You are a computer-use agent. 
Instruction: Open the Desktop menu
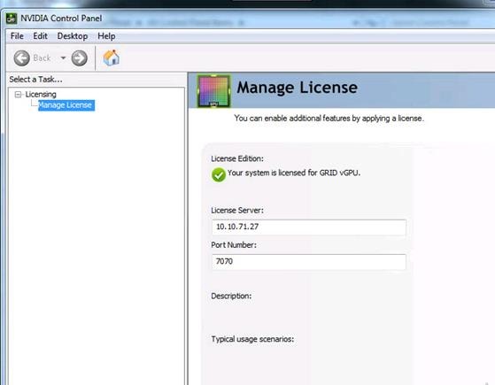point(73,36)
